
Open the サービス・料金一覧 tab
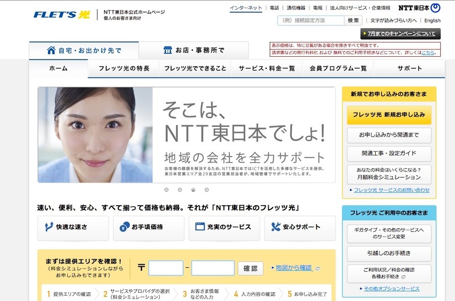point(267,68)
